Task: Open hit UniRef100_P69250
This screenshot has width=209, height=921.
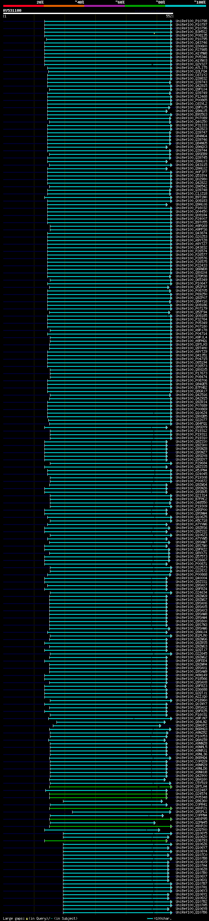Action: (191, 294)
